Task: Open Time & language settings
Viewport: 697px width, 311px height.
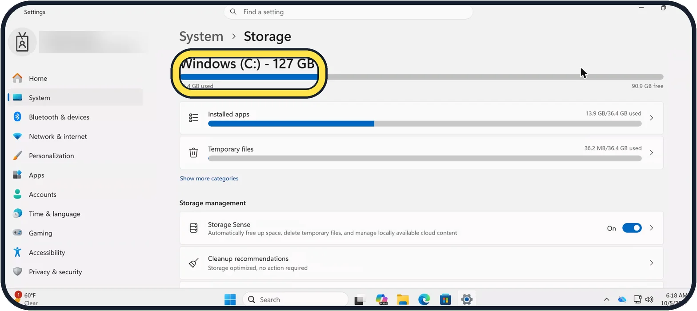Action: coord(76,214)
